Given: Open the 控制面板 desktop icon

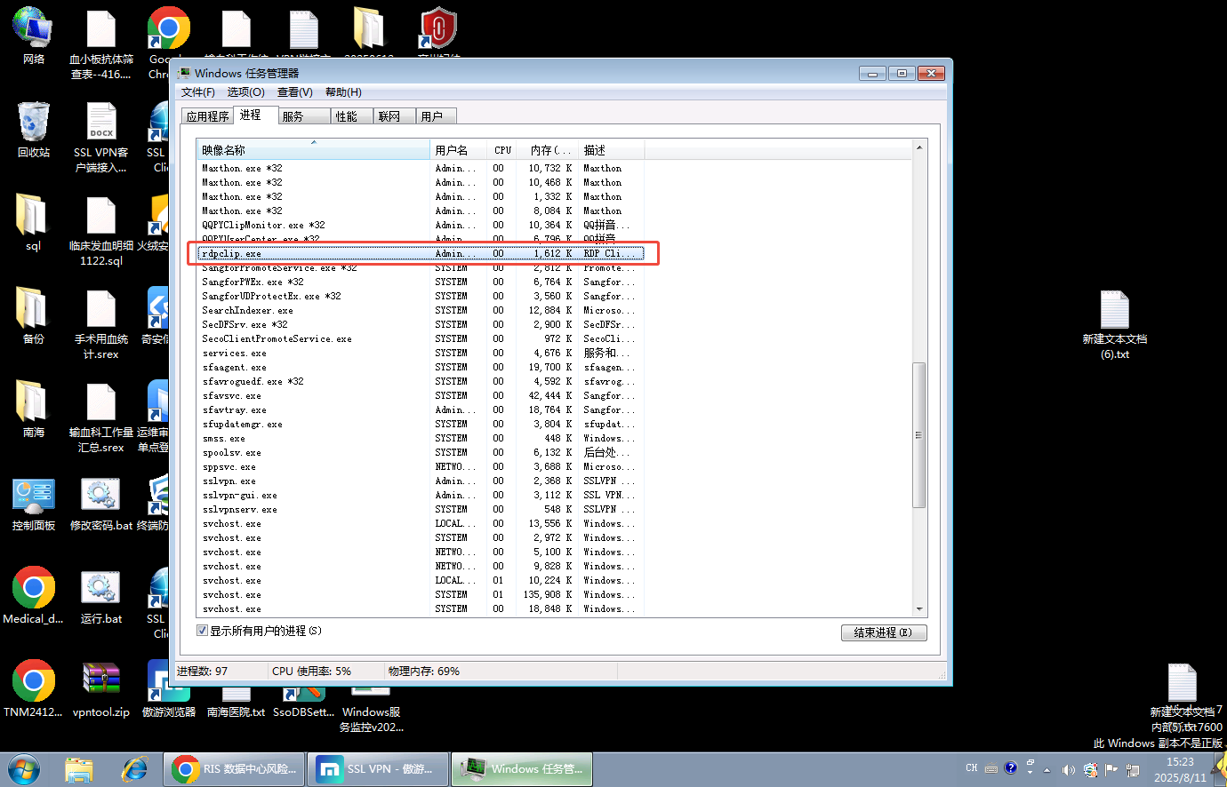Looking at the screenshot, I should [33, 504].
